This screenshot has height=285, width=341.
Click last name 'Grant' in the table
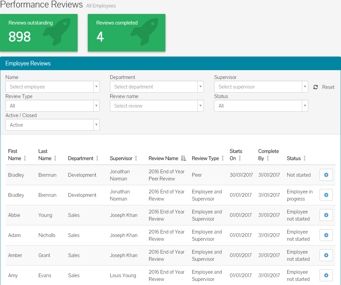(x=44, y=255)
